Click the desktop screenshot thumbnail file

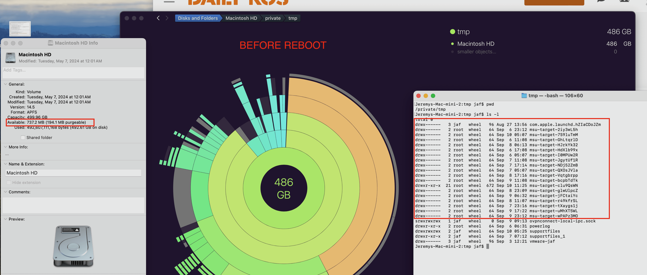pos(20,29)
